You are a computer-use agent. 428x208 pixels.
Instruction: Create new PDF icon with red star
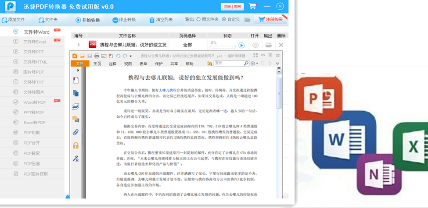click(111, 56)
